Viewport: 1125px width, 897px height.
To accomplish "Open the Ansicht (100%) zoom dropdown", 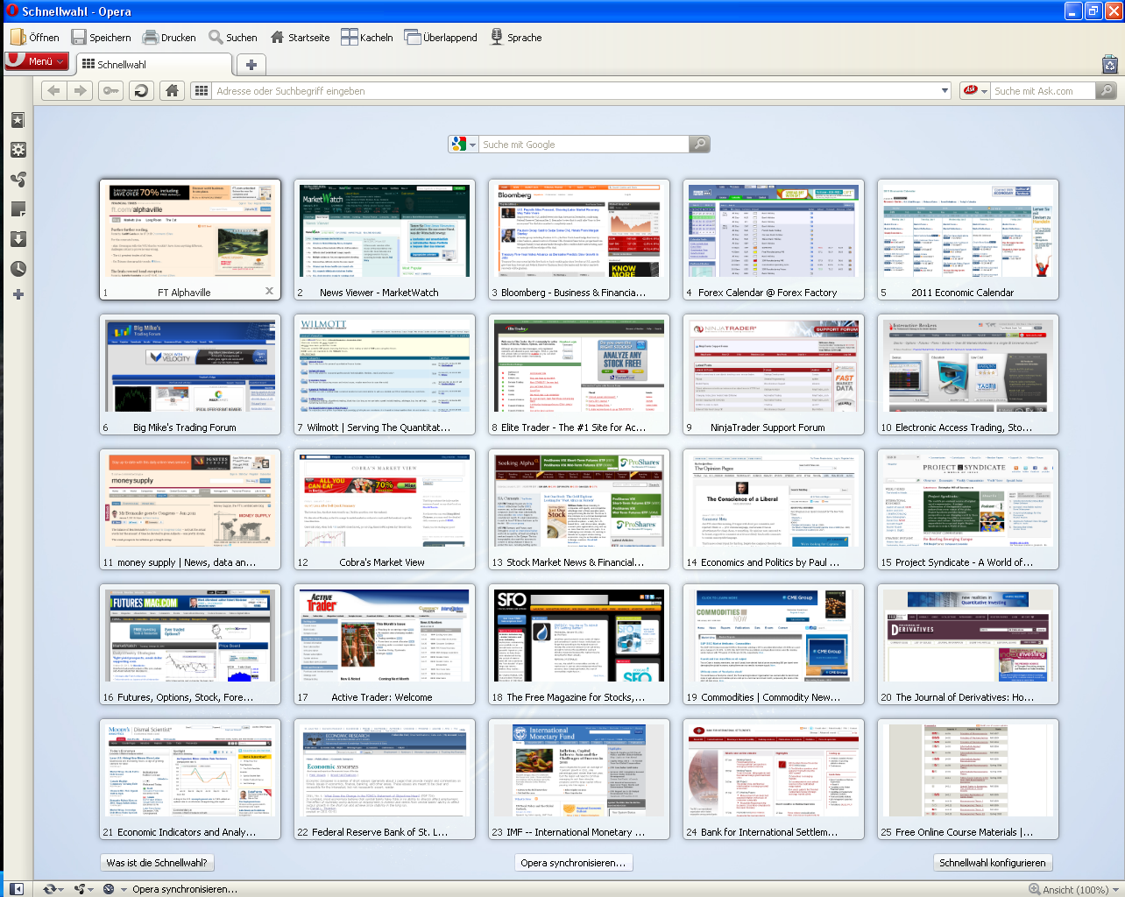I will point(1073,889).
